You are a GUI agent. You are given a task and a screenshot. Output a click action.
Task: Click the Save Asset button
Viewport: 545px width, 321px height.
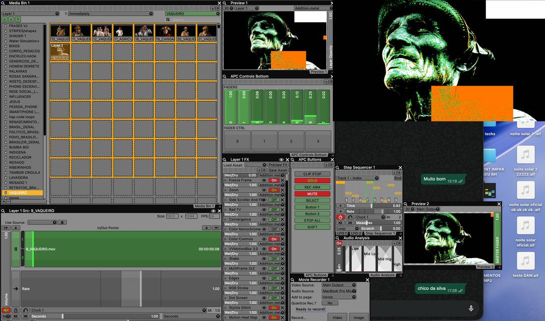278,170
